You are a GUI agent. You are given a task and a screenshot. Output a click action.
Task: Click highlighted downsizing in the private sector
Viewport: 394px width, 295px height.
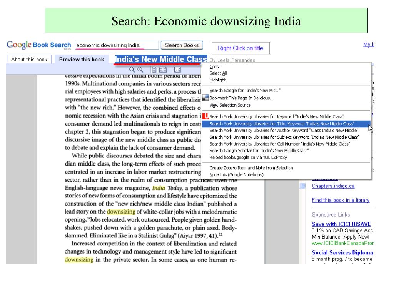point(79,259)
